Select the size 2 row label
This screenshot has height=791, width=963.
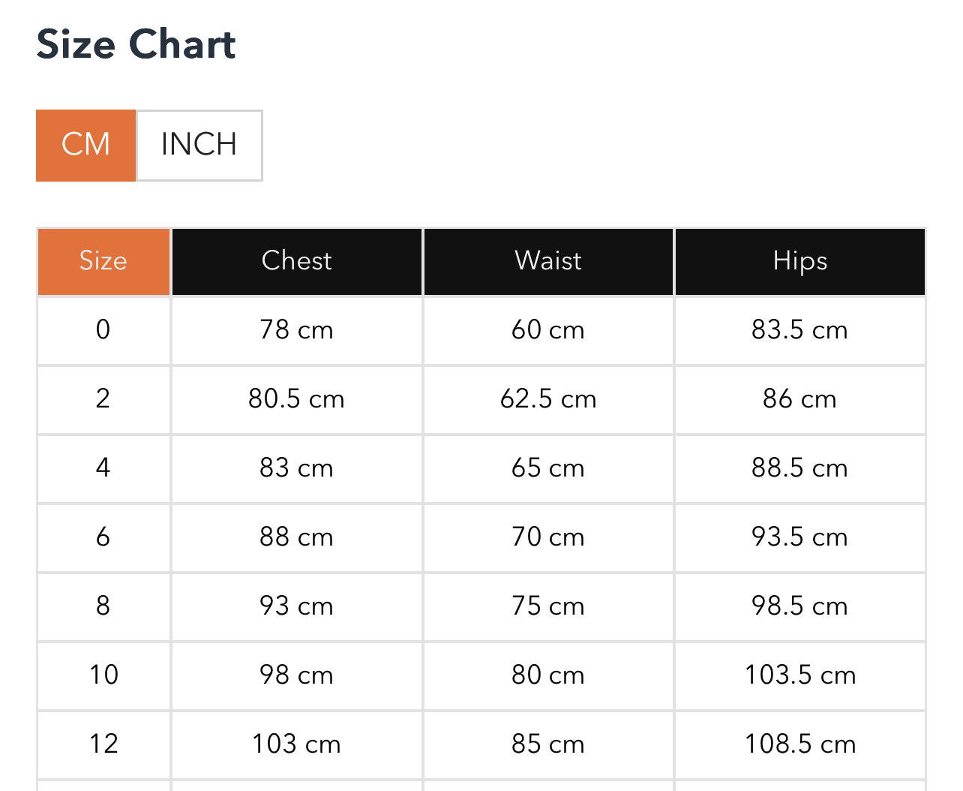click(x=103, y=399)
